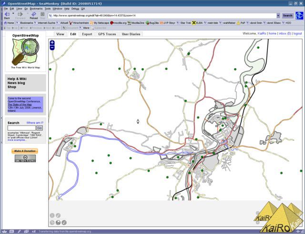
Task: Click the Forward navigation arrow
Action: 20,16
